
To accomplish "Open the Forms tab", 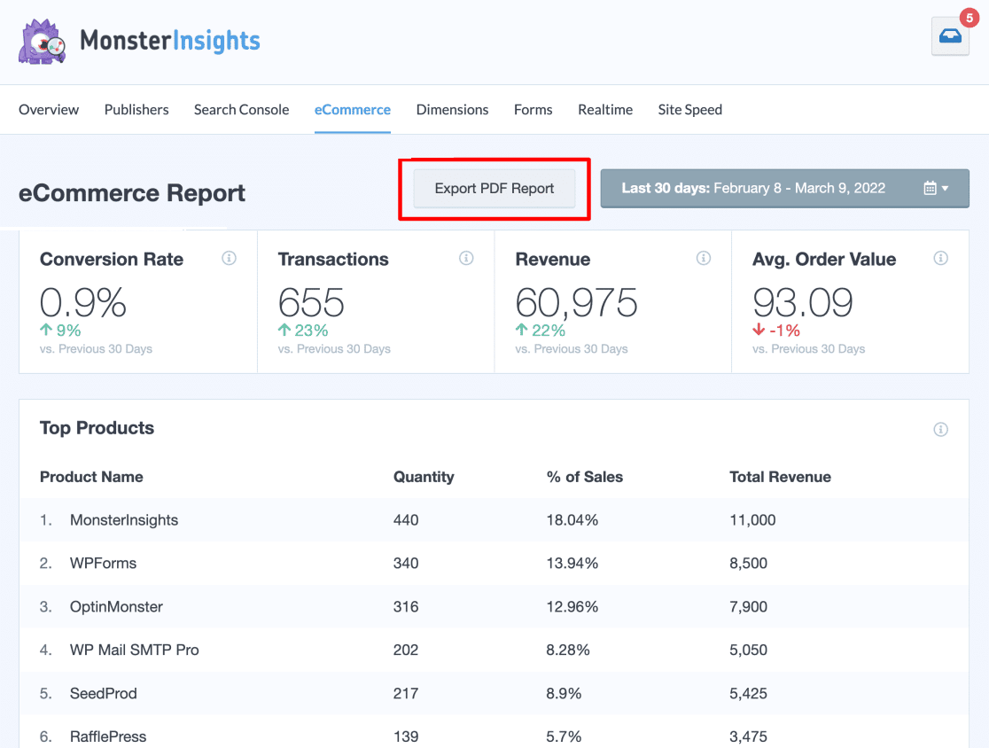I will click(533, 110).
